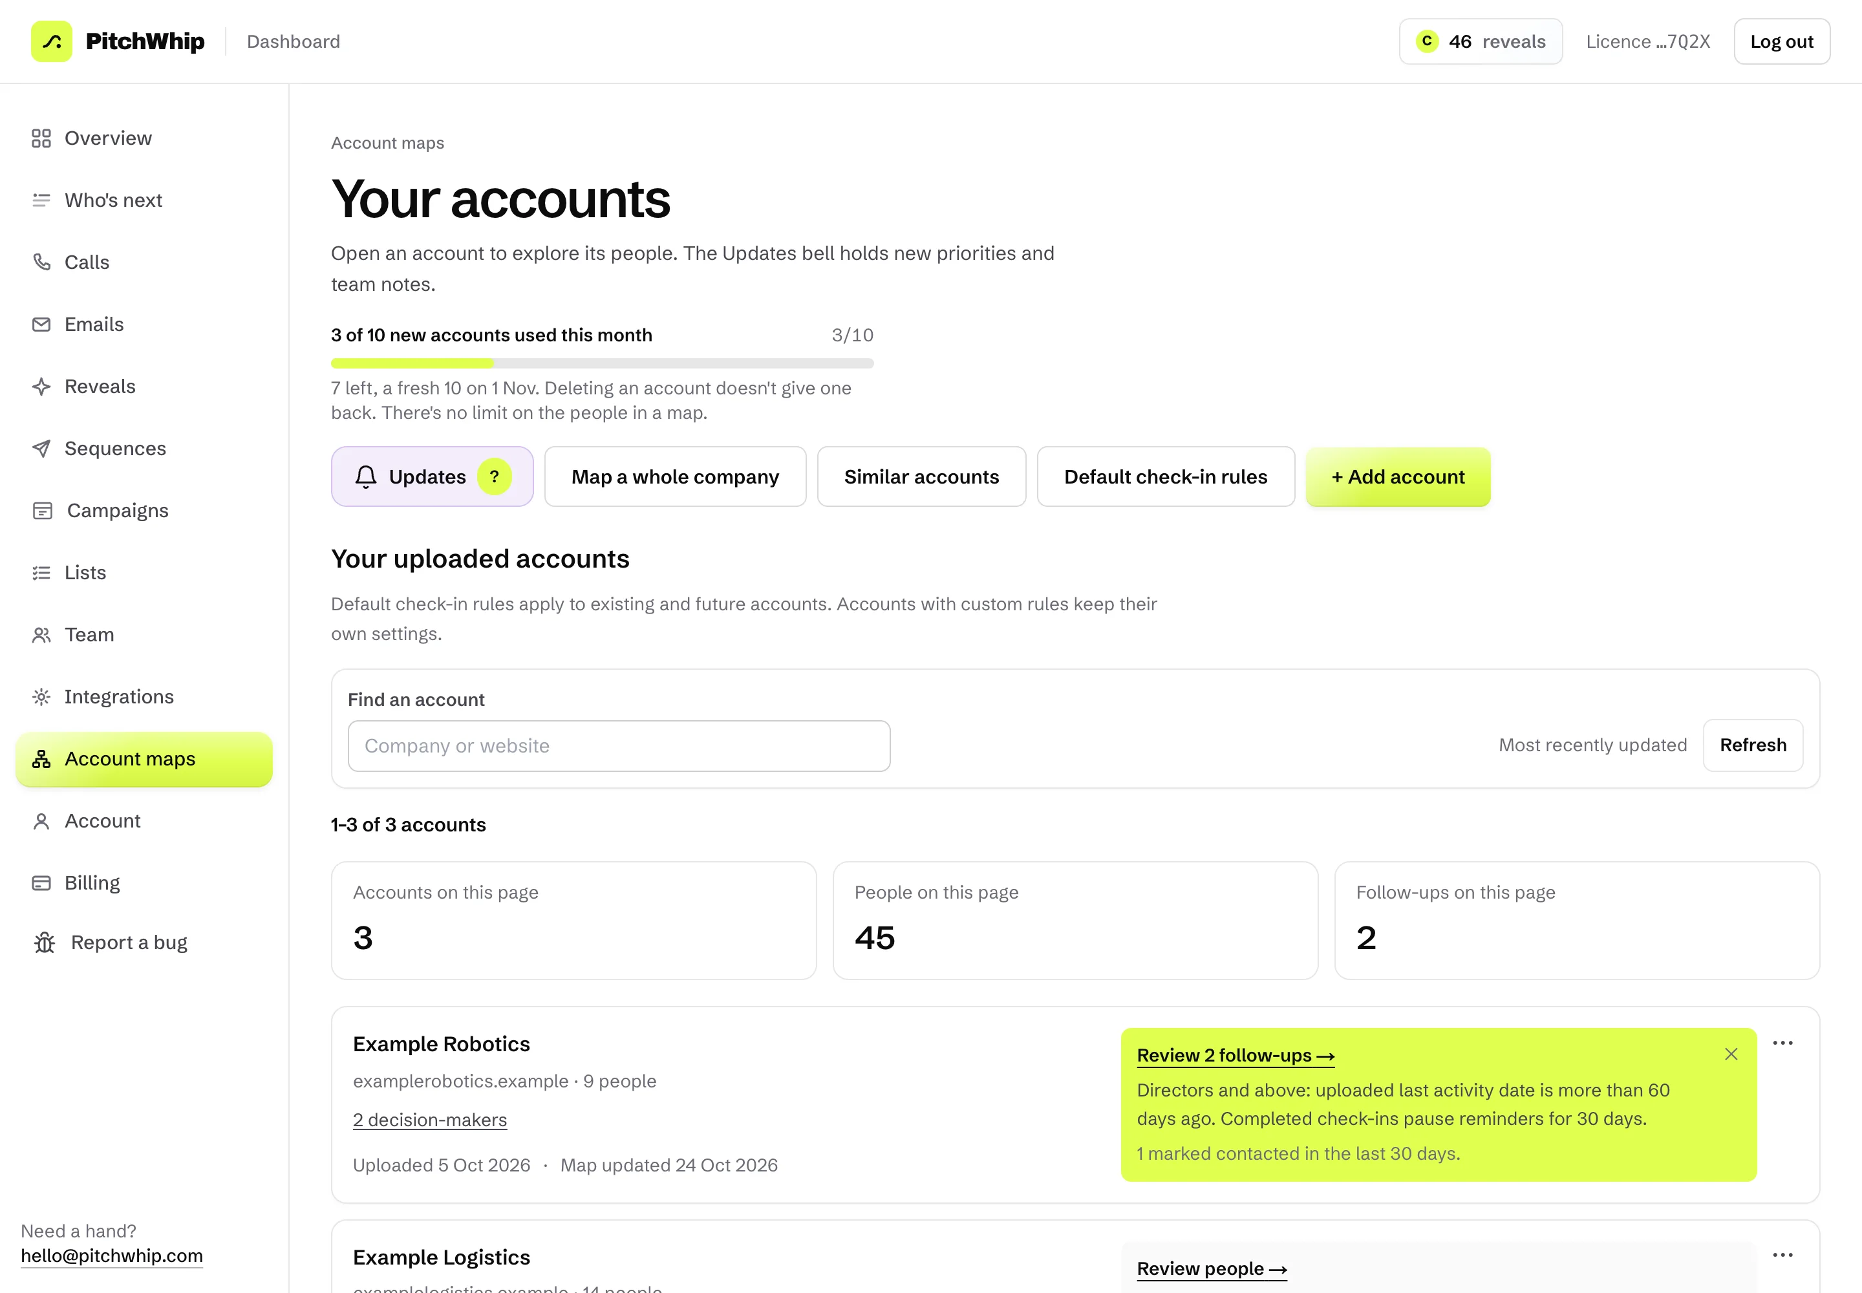Click the Add account button

tap(1398, 476)
